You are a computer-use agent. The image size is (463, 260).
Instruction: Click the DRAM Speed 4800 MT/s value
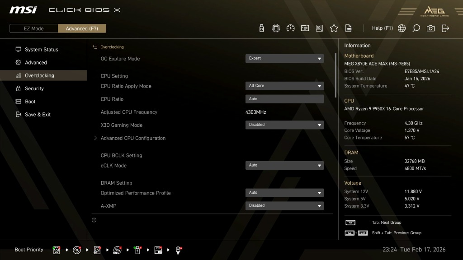pyautogui.click(x=415, y=168)
